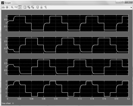
Task: Print the scope display
Action: point(3,7)
